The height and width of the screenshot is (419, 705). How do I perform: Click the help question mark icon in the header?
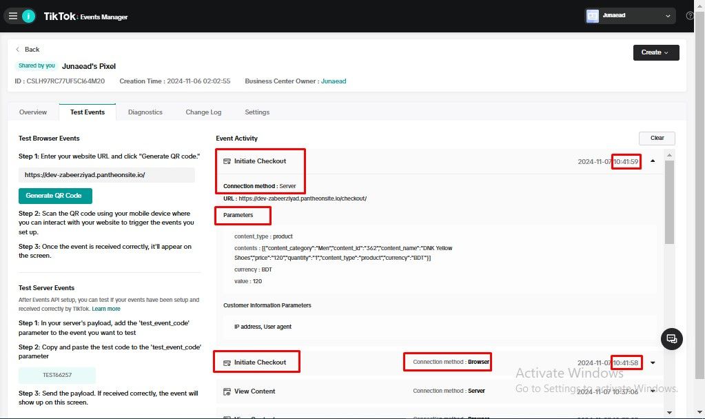pyautogui.click(x=690, y=16)
